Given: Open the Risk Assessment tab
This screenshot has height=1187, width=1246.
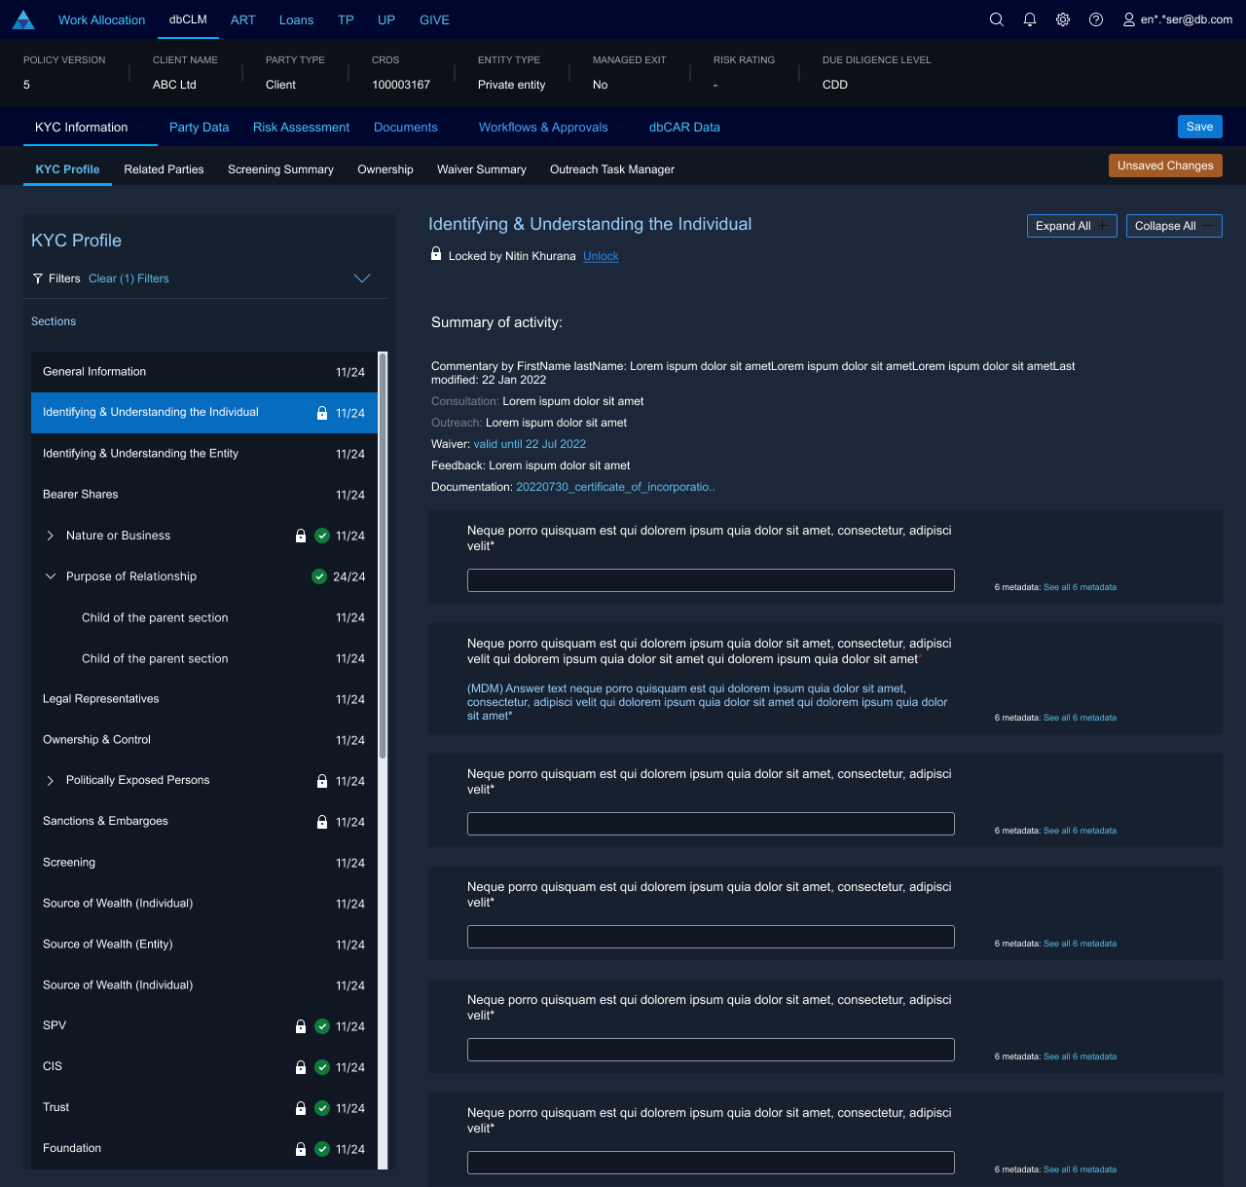Looking at the screenshot, I should pos(301,128).
